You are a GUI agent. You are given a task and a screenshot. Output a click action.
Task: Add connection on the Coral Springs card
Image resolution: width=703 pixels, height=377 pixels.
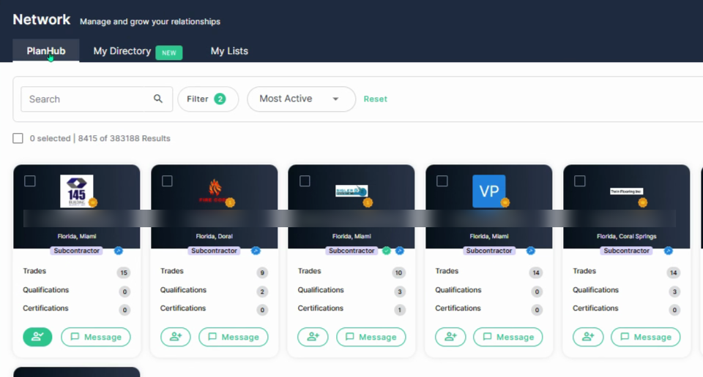(588, 337)
